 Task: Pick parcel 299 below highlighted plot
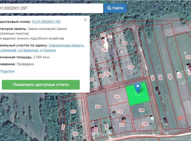[x=141, y=110]
